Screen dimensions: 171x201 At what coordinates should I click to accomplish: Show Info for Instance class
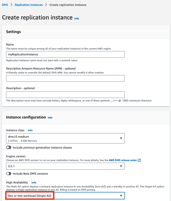[x=30, y=130]
